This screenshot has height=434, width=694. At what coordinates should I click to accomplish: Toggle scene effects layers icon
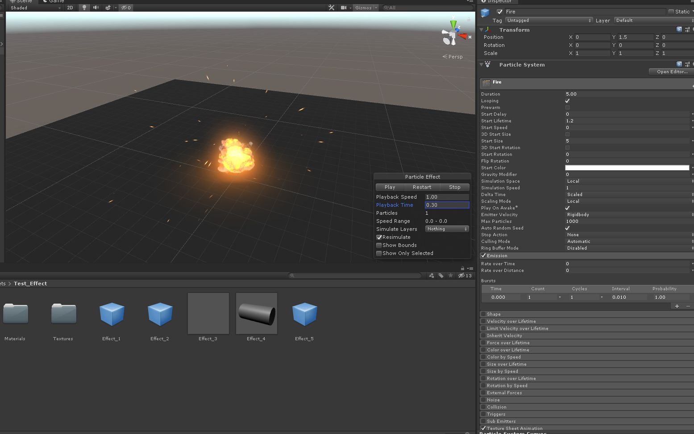pos(108,8)
